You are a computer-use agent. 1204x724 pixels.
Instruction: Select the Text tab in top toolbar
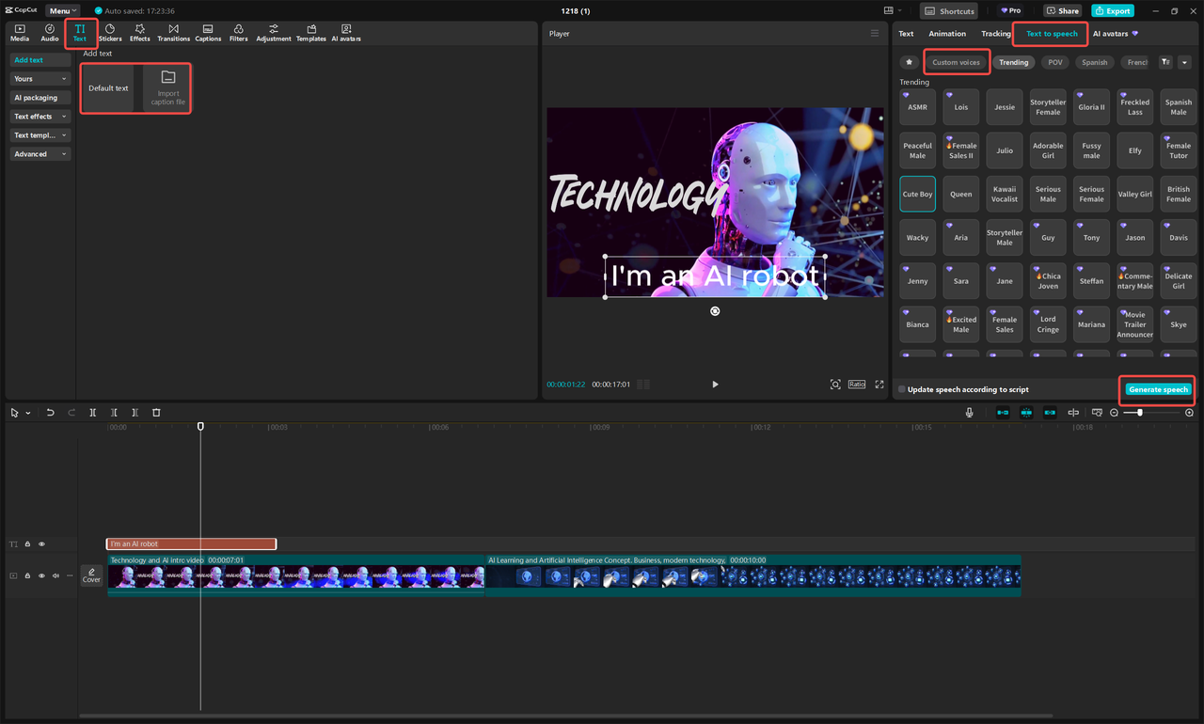pyautogui.click(x=80, y=33)
